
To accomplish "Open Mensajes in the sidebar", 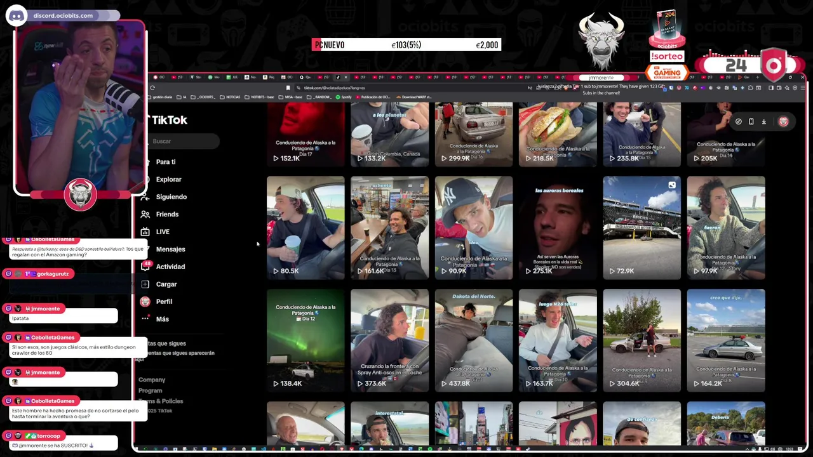I will [170, 249].
